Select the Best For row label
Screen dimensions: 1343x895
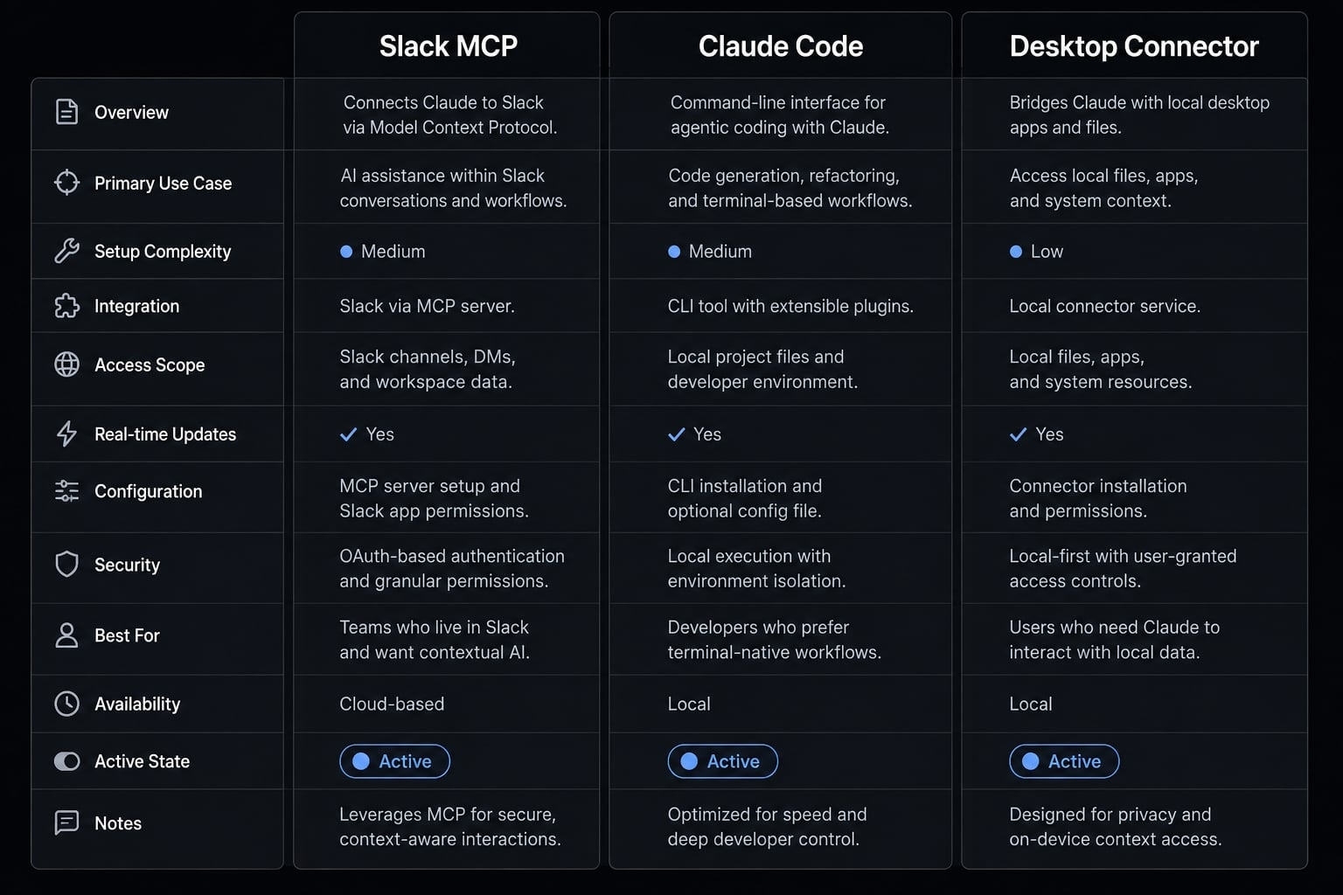(x=127, y=635)
